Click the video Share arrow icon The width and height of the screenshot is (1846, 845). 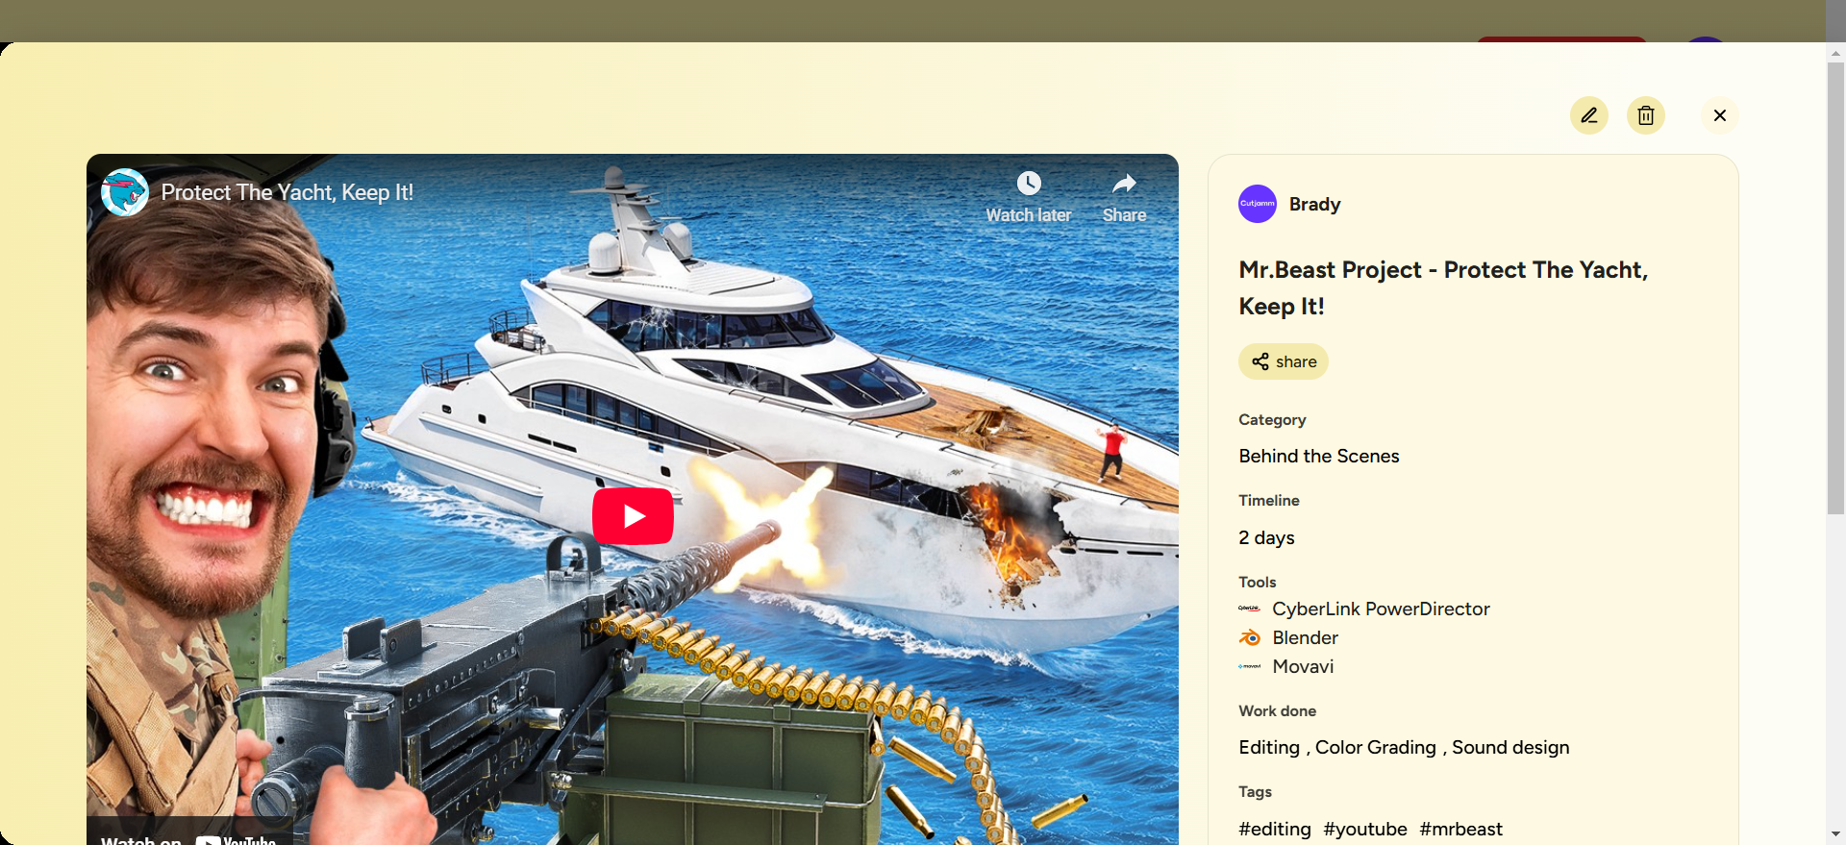click(x=1124, y=184)
